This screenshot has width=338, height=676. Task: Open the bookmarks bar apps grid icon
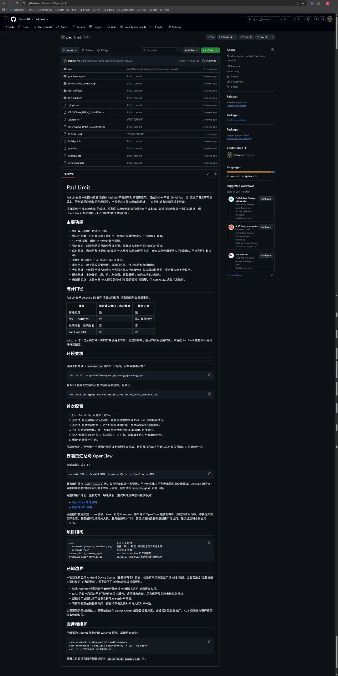pyautogui.click(x=3, y=10)
